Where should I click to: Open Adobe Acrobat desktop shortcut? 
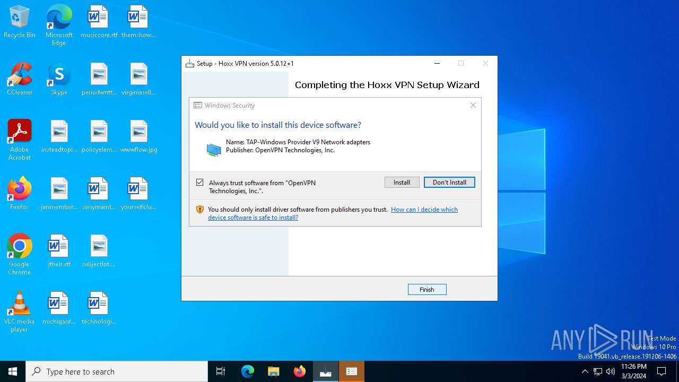(x=20, y=140)
